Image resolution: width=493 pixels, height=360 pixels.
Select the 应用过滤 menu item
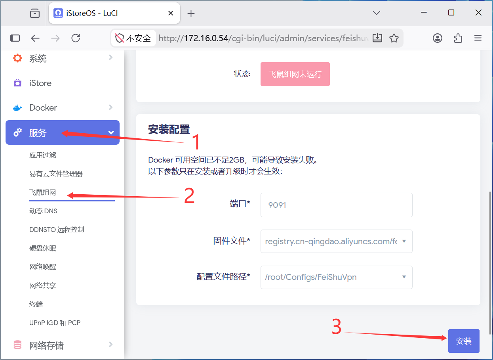[x=43, y=155]
